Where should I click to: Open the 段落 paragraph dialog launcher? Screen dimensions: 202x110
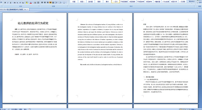point(68,6)
